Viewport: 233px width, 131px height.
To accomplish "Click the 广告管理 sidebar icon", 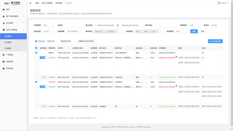I will pos(3,55).
